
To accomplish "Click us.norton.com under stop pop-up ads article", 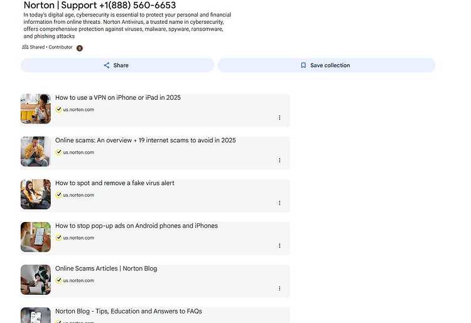I will 78,238.
